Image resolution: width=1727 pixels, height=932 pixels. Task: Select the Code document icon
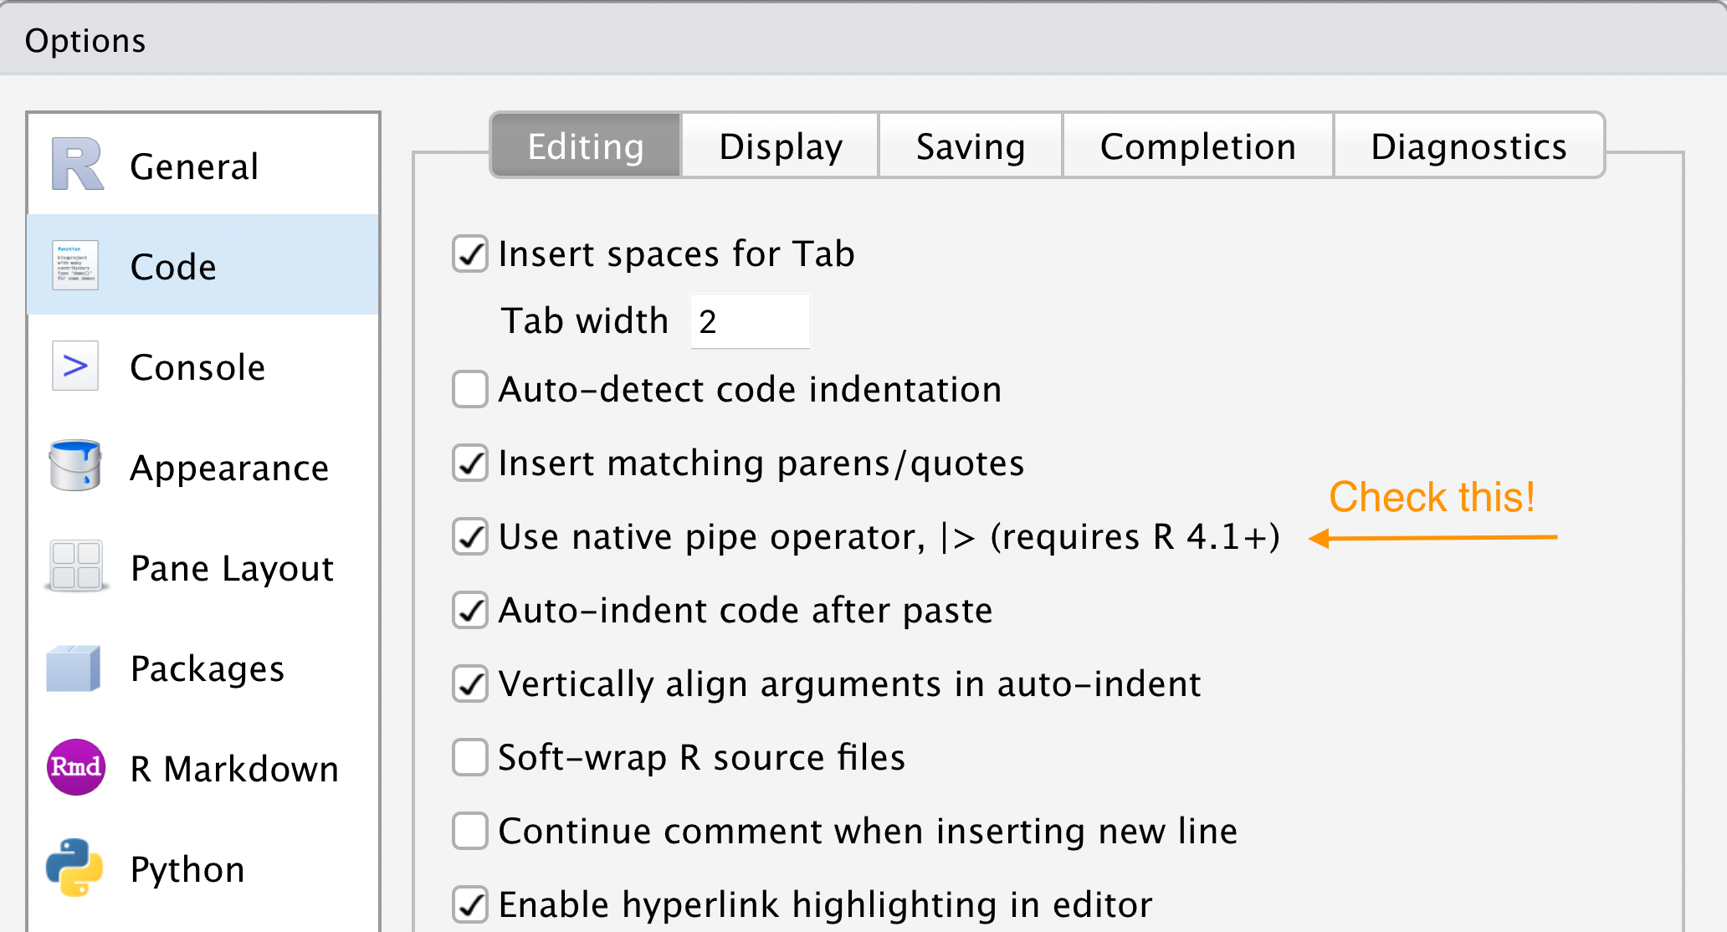point(75,265)
